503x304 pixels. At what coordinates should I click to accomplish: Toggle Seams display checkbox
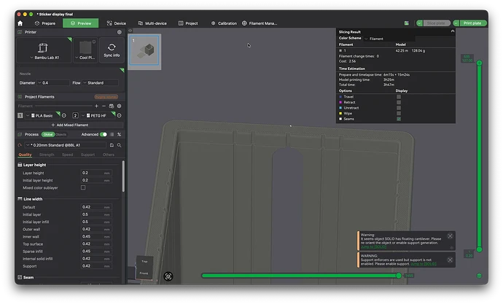point(399,119)
